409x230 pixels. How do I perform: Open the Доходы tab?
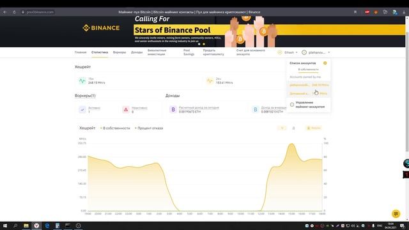tap(137, 52)
